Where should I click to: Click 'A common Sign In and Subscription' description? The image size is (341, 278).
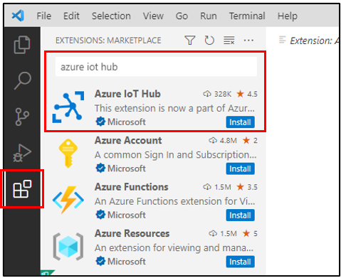coord(176,155)
